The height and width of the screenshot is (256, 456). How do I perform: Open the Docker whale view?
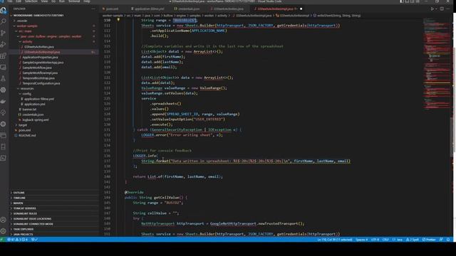click(x=4, y=101)
